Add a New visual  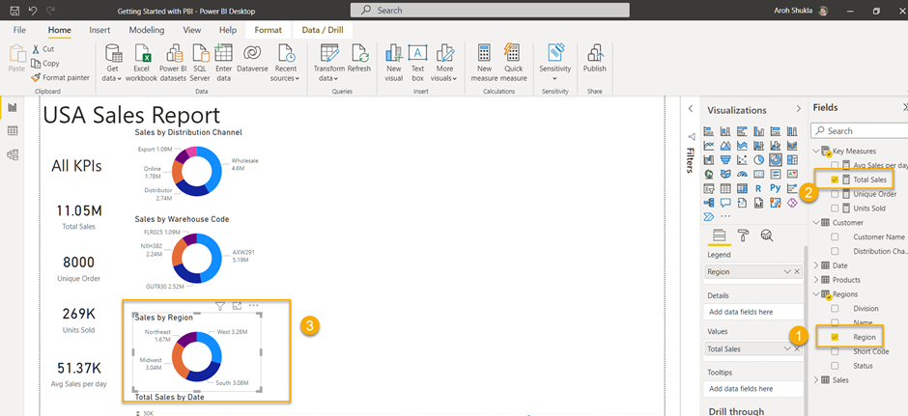click(x=394, y=63)
